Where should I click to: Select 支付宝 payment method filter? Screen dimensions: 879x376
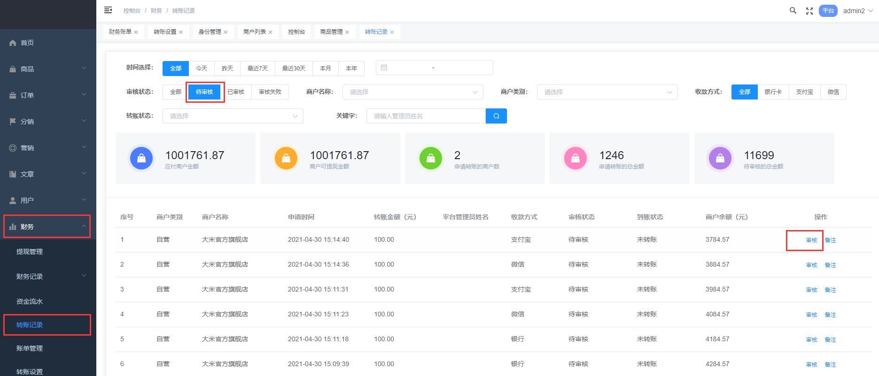pos(804,92)
